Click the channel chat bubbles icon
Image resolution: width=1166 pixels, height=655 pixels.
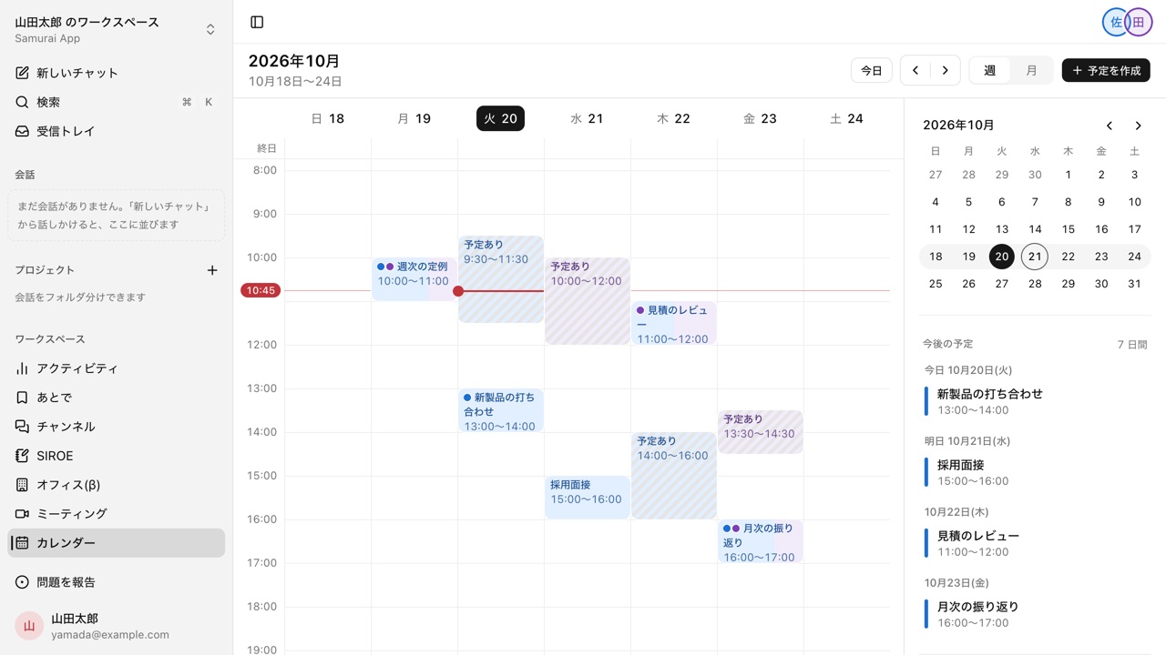(23, 427)
